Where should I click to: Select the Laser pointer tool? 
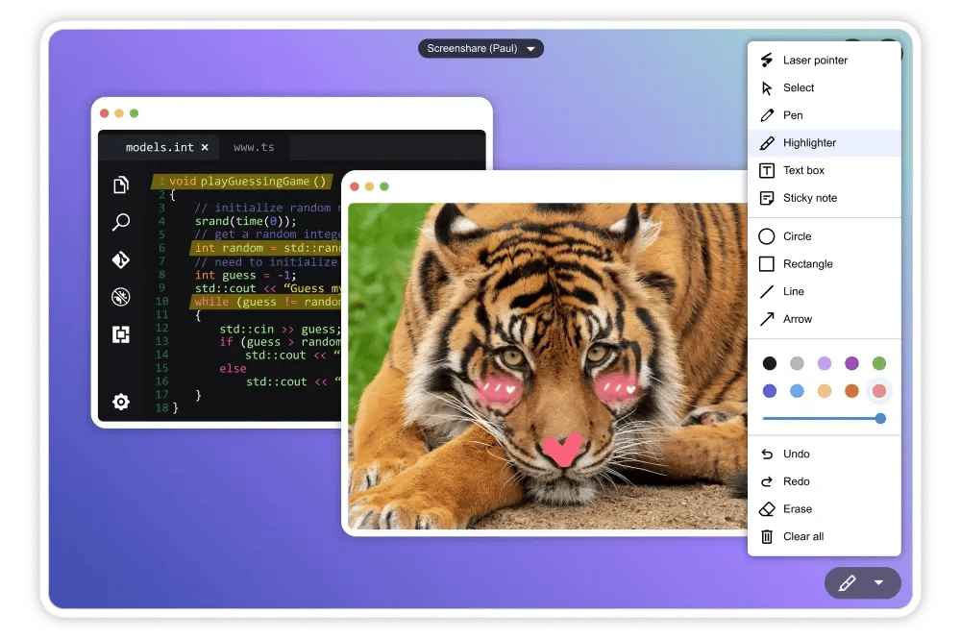tap(815, 60)
